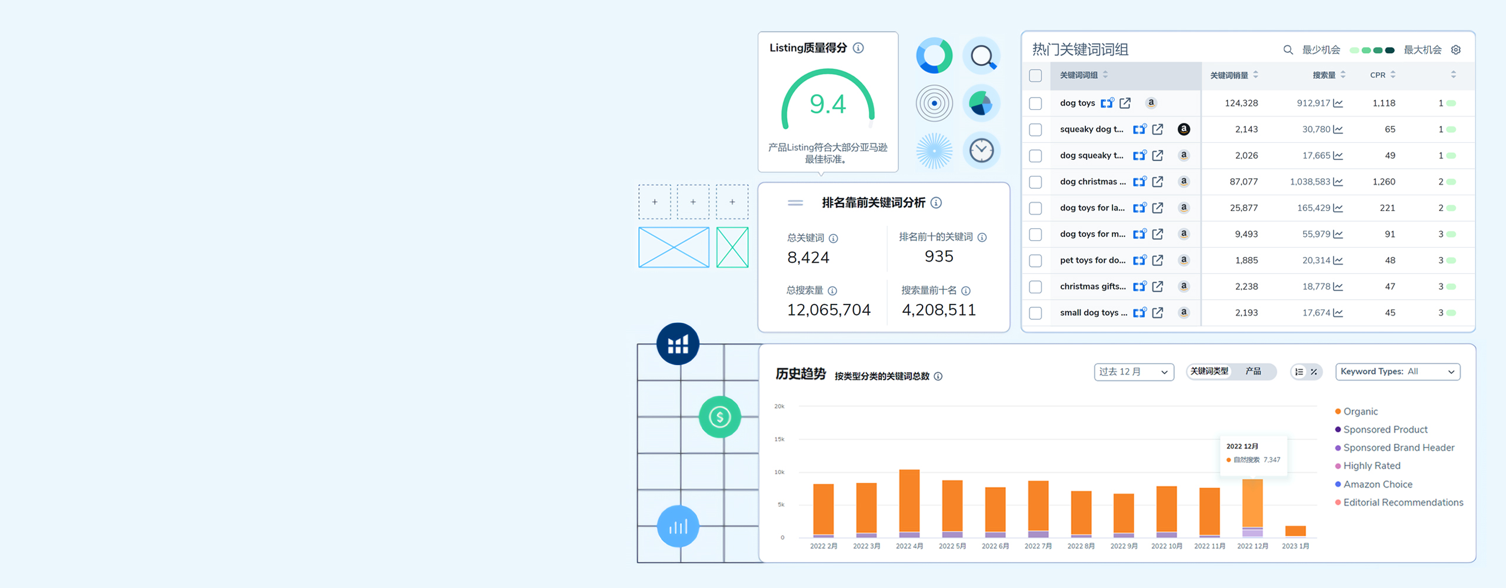Image resolution: width=1506 pixels, height=588 pixels.
Task: Tick checkbox for dog christmas keyword row
Action: [1035, 182]
